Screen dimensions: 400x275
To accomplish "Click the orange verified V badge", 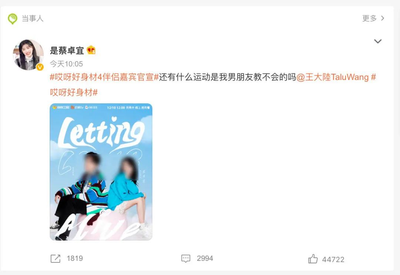I will [x=40, y=67].
